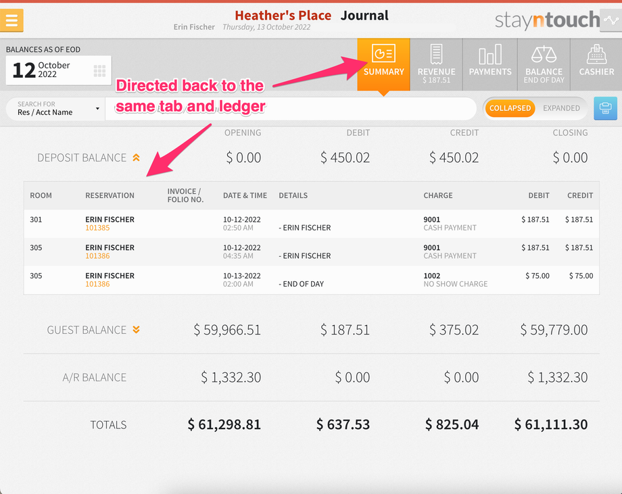Click the Heather's Place property name

point(283,16)
